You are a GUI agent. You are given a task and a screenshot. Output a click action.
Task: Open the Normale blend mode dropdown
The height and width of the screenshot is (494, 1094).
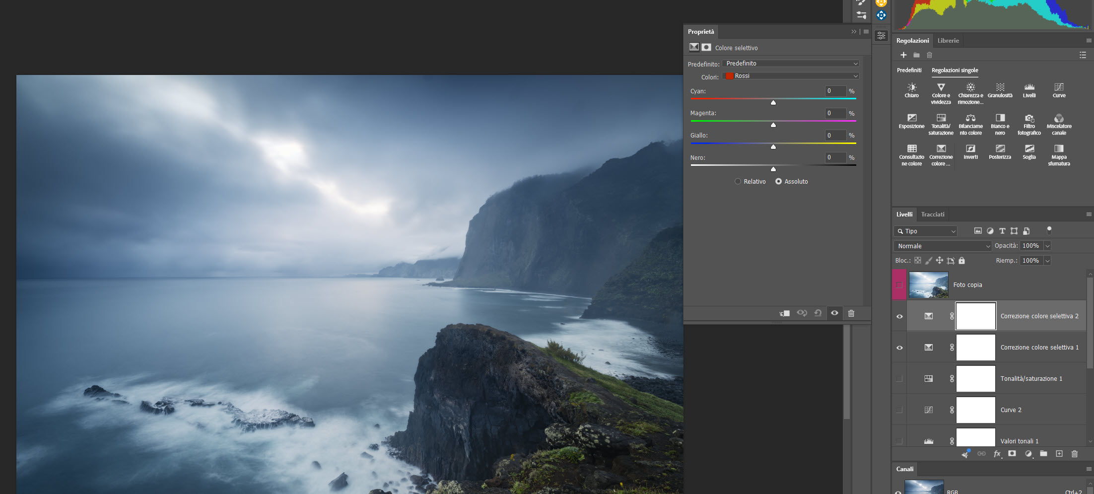click(x=943, y=246)
